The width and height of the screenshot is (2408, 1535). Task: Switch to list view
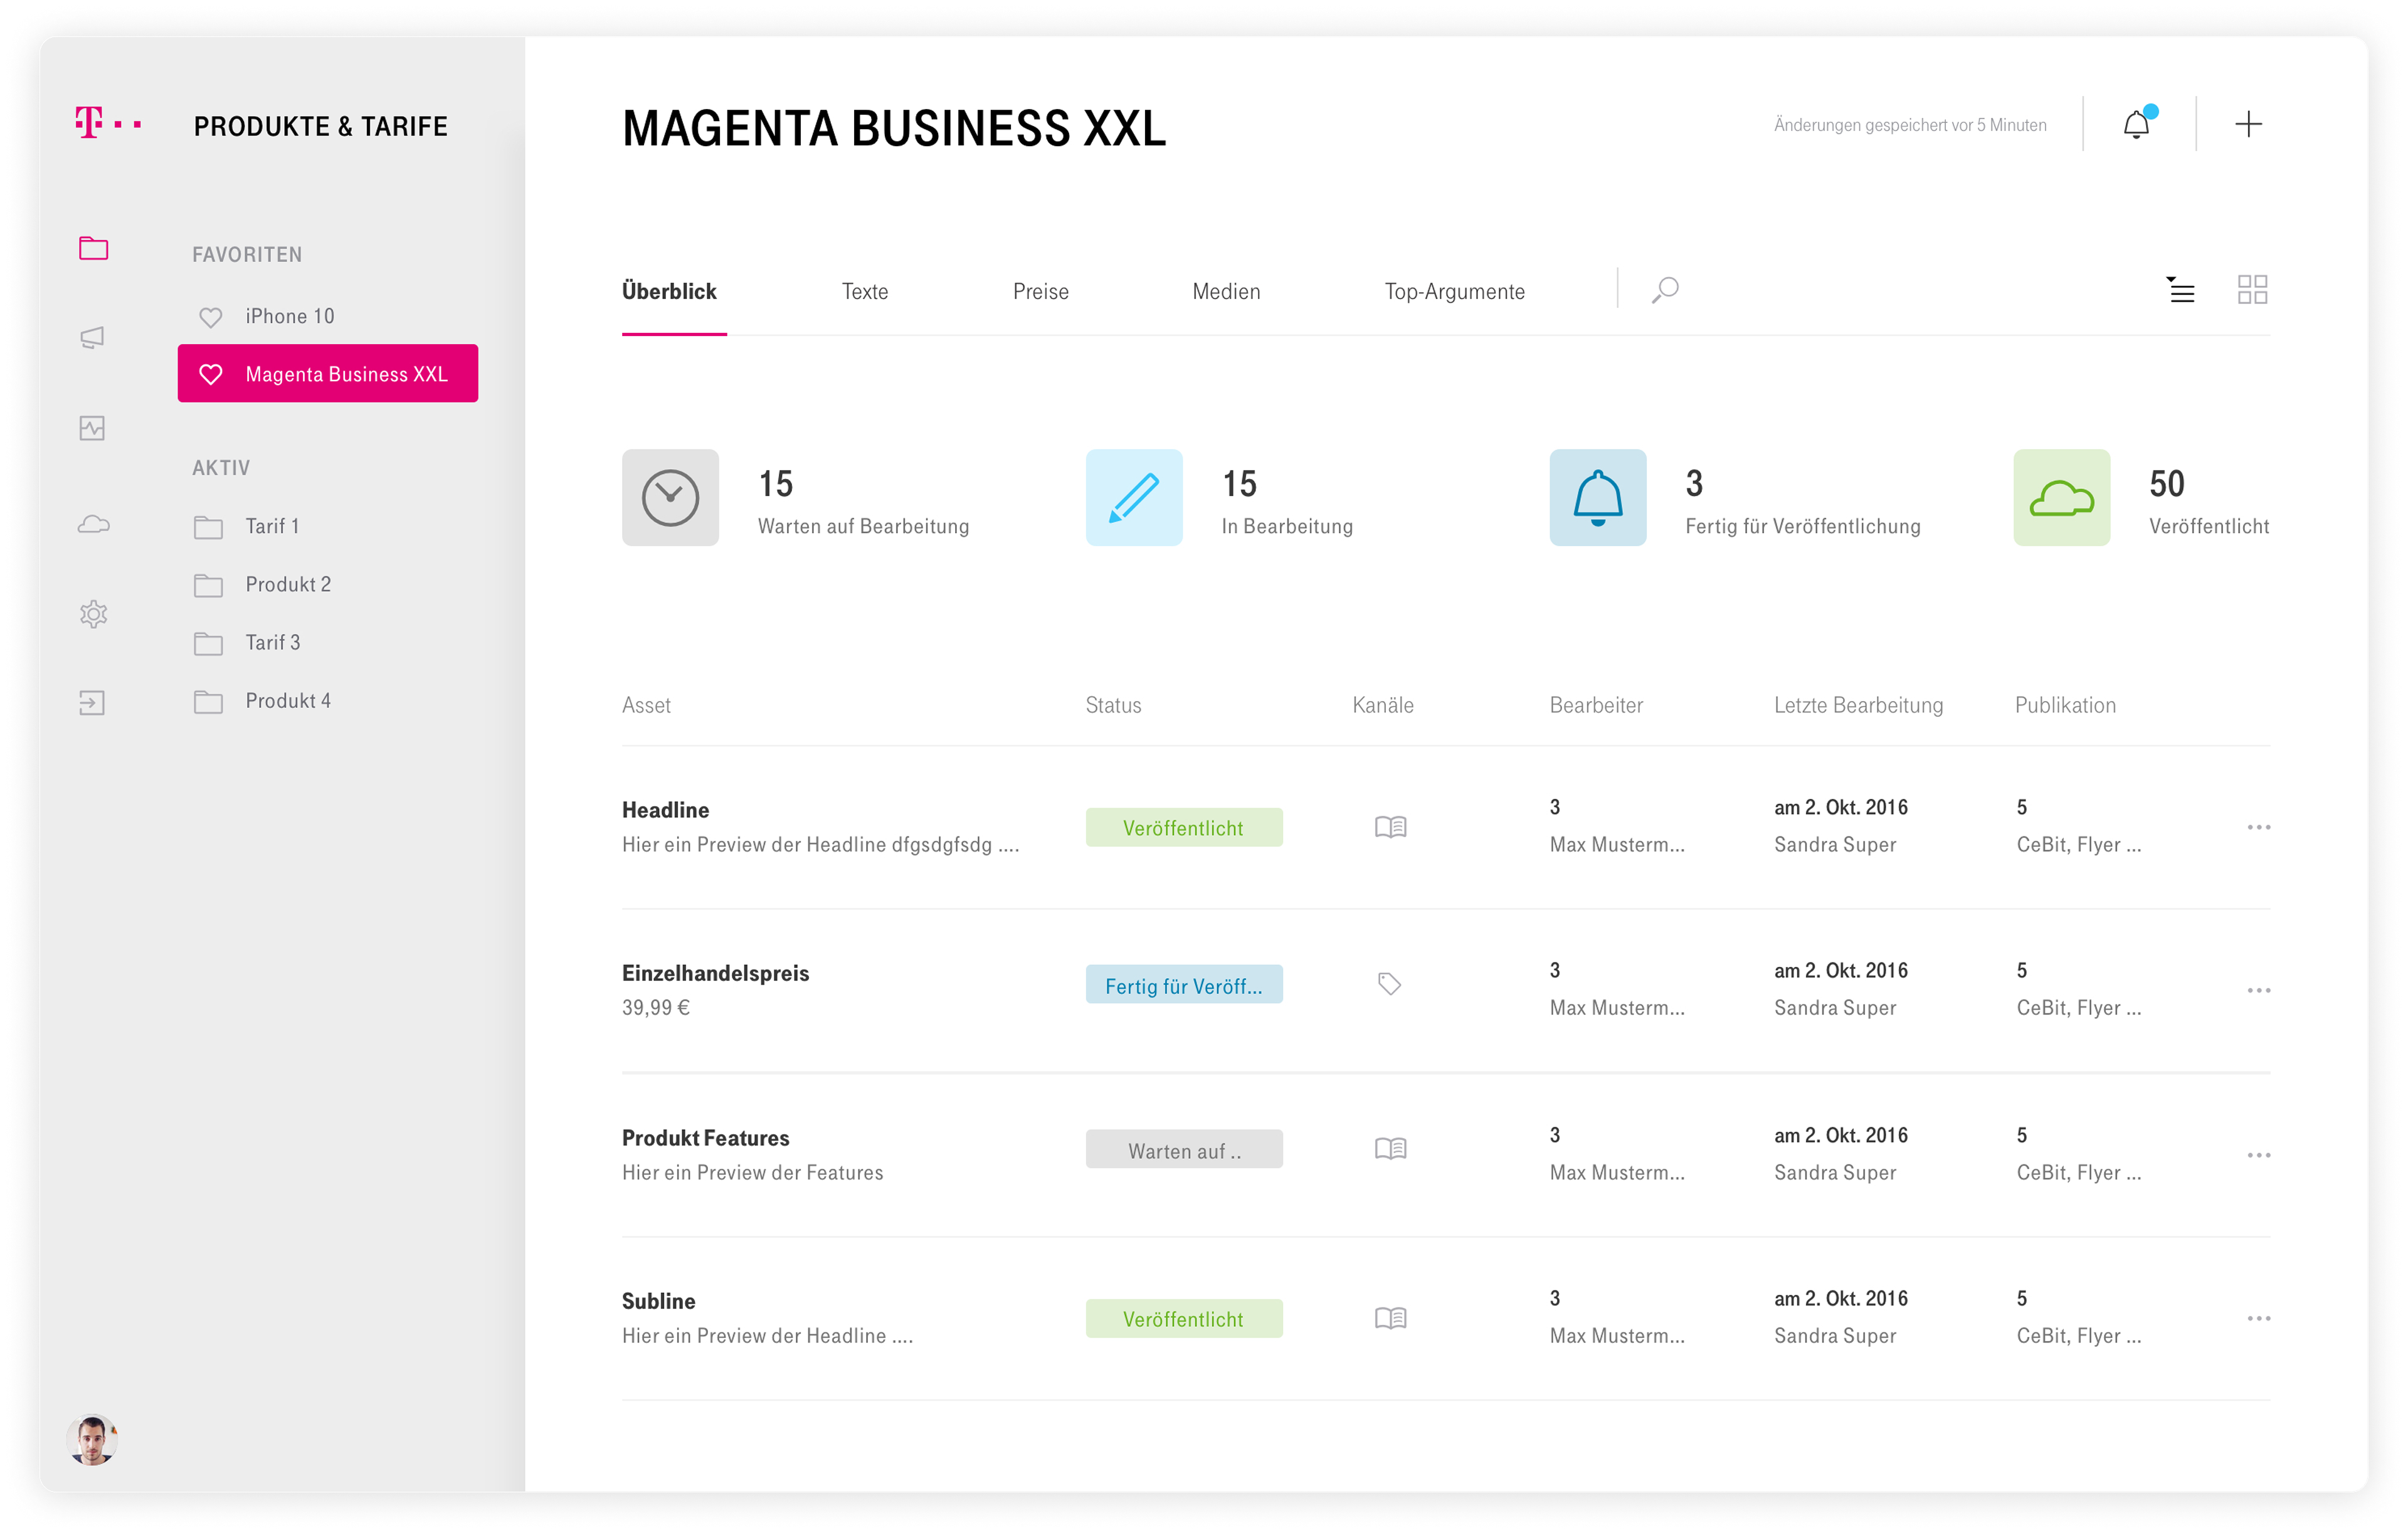(2180, 289)
